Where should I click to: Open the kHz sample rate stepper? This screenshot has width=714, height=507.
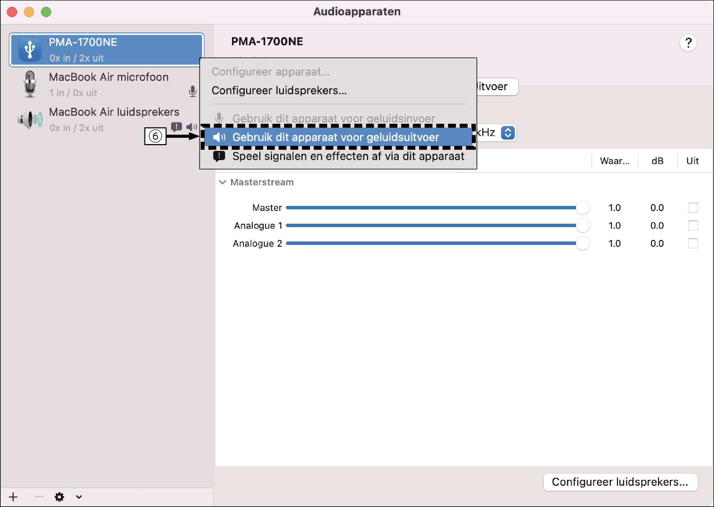point(508,133)
